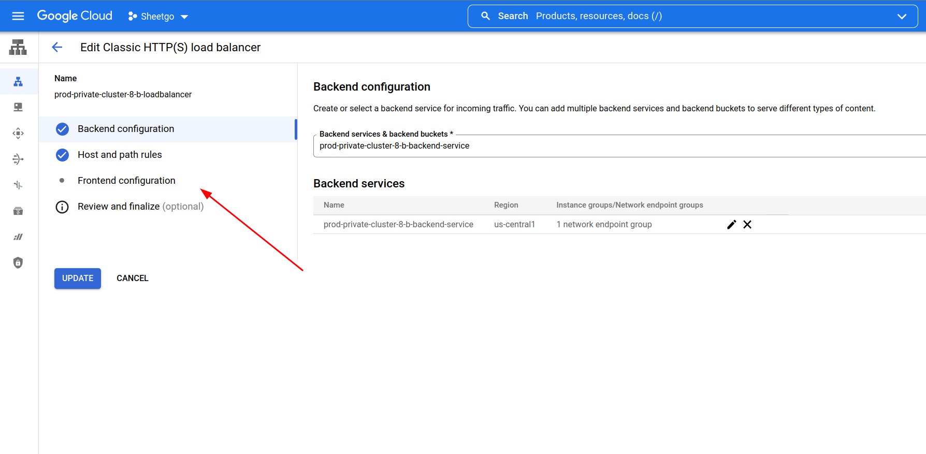This screenshot has height=454, width=926.
Task: Click Network services product icon
Action: pos(18,48)
